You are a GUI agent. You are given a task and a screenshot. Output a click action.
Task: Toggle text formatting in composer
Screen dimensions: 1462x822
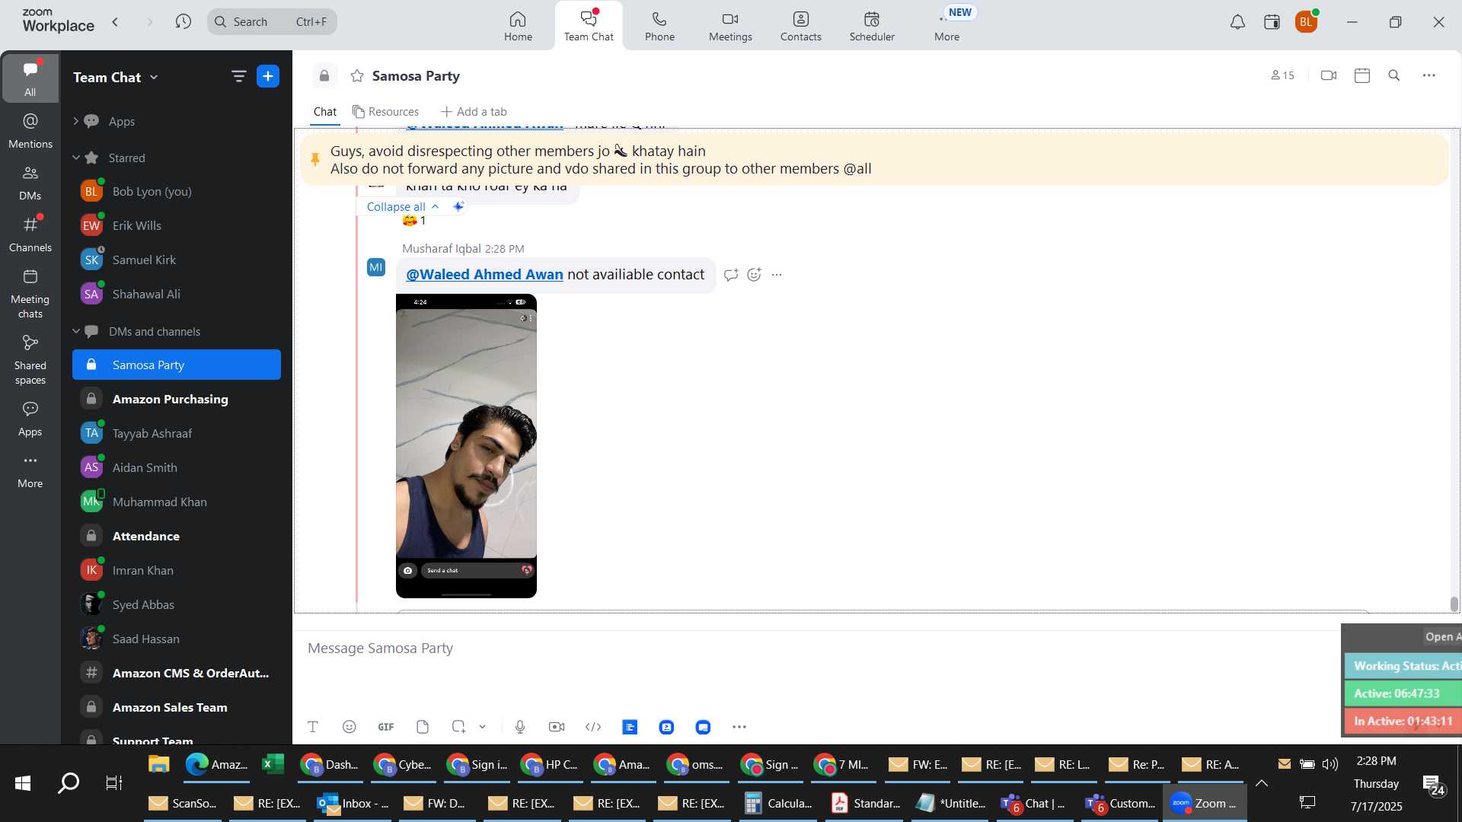coord(312,727)
